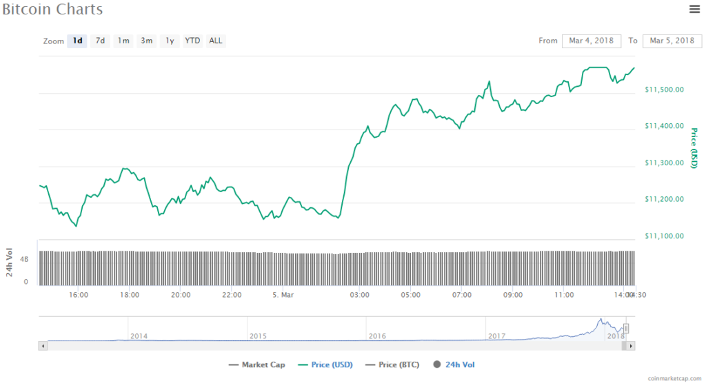Set zoom to 7d
The height and width of the screenshot is (383, 706).
tap(101, 41)
